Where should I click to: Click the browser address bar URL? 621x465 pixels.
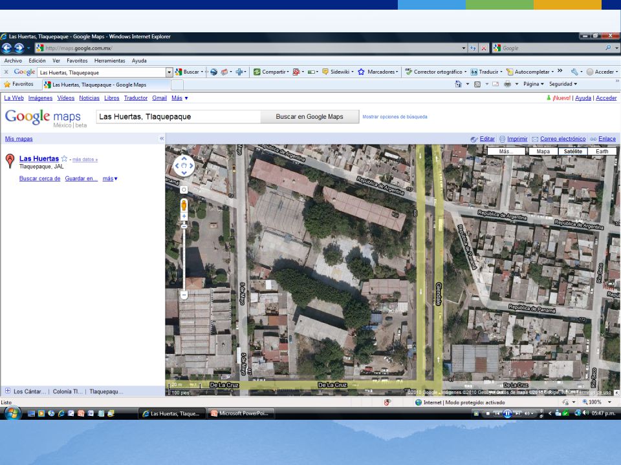tap(78, 48)
